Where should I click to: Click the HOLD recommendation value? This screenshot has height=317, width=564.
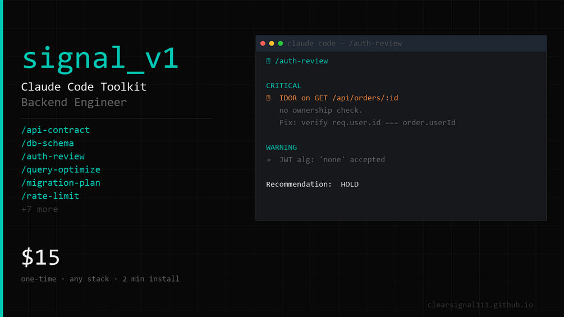pos(350,185)
